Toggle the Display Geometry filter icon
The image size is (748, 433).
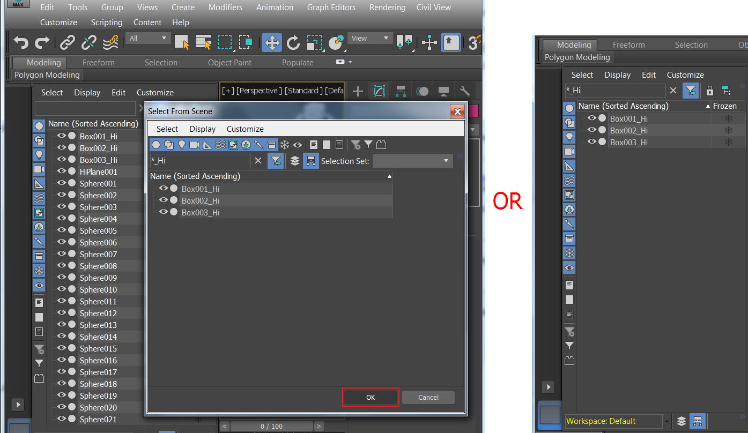[155, 145]
